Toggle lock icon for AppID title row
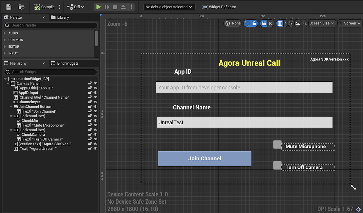 (90, 88)
